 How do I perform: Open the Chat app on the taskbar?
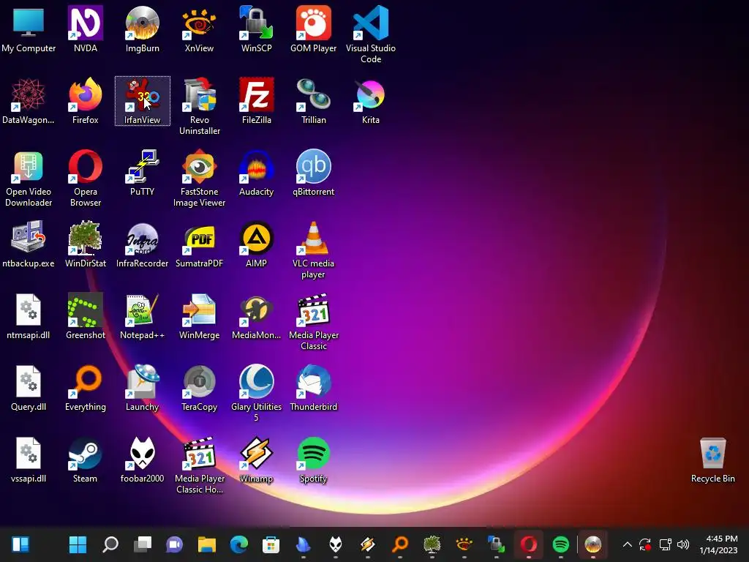(x=174, y=544)
